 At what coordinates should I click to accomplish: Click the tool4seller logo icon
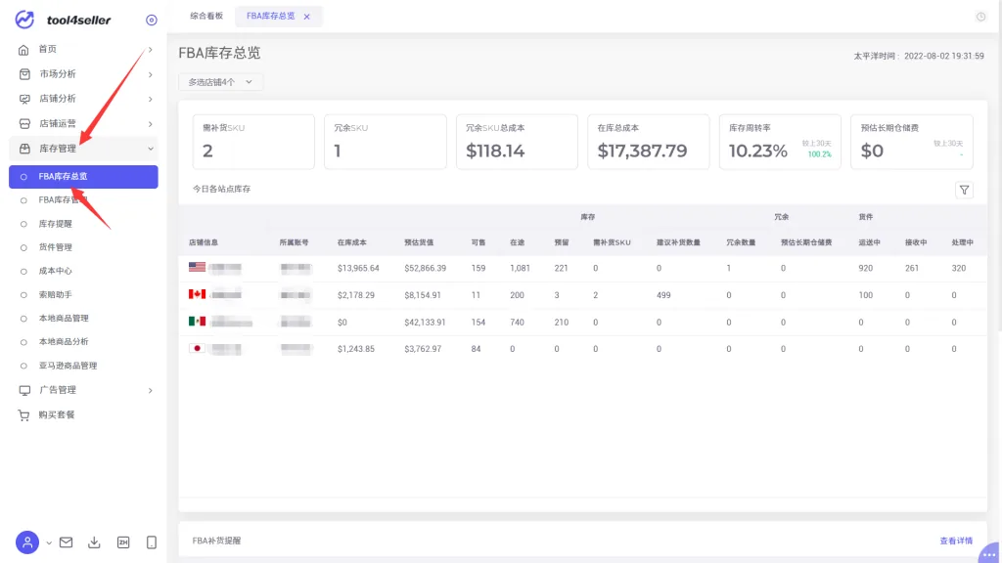pyautogui.click(x=24, y=20)
